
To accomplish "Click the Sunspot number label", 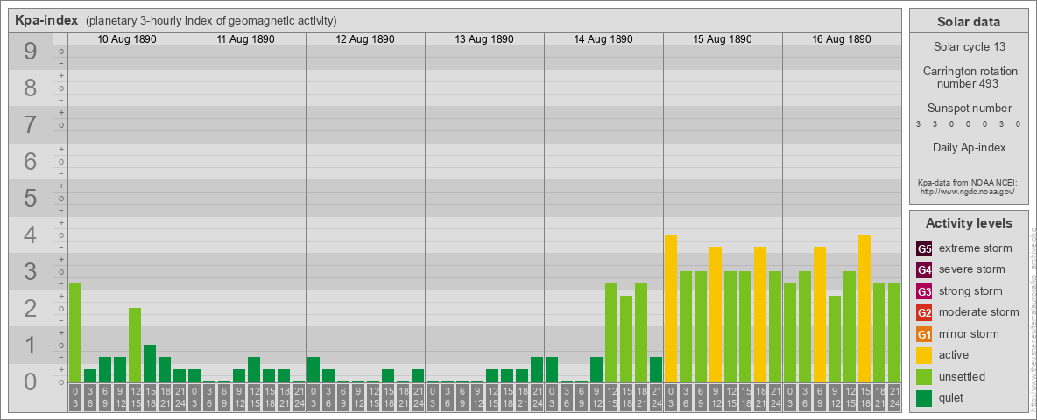I will point(969,108).
